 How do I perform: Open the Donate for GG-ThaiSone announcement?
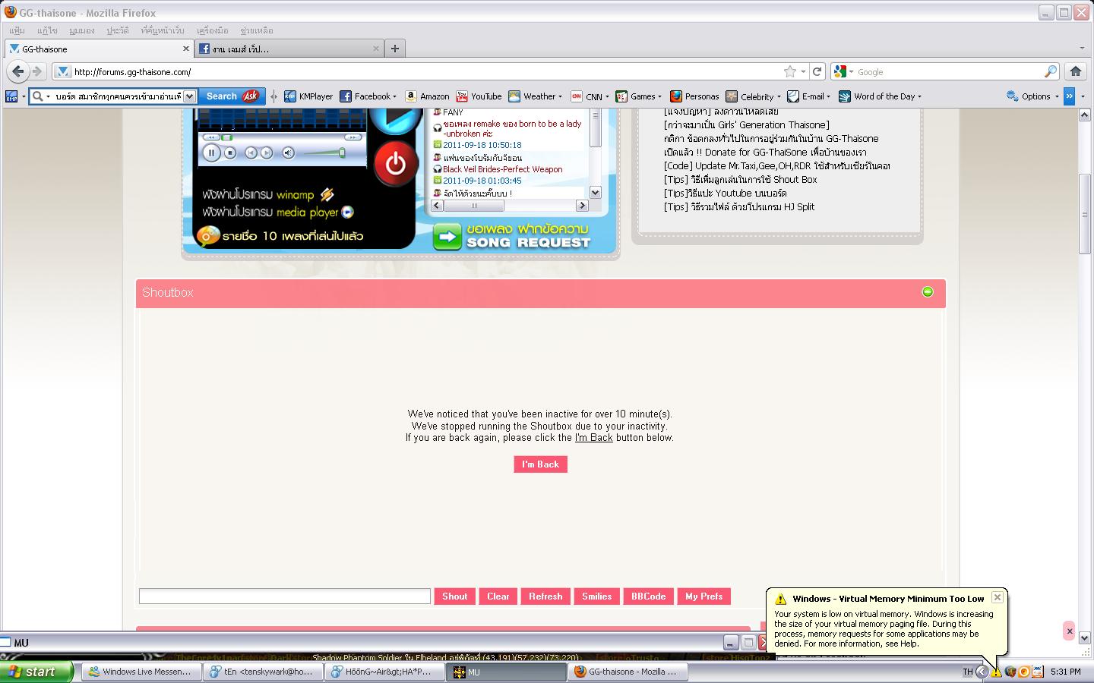765,153
